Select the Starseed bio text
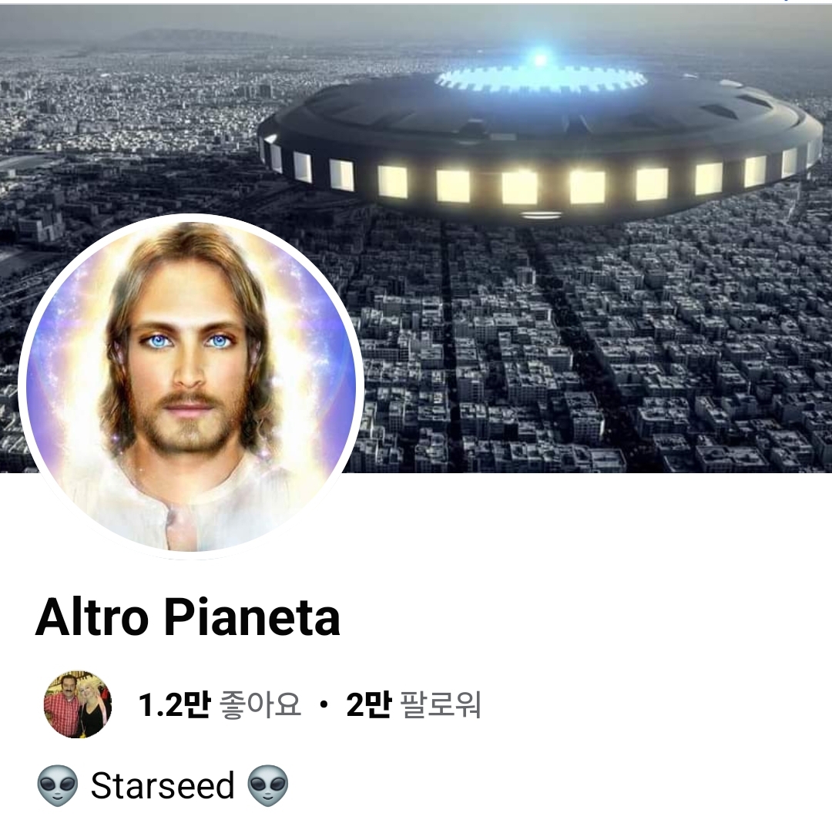The image size is (832, 830). [163, 786]
